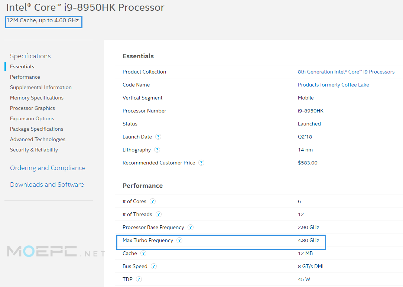Click the page title Intel Core i9-8950HK Processor
403x287 pixels.
pyautogui.click(x=85, y=7)
